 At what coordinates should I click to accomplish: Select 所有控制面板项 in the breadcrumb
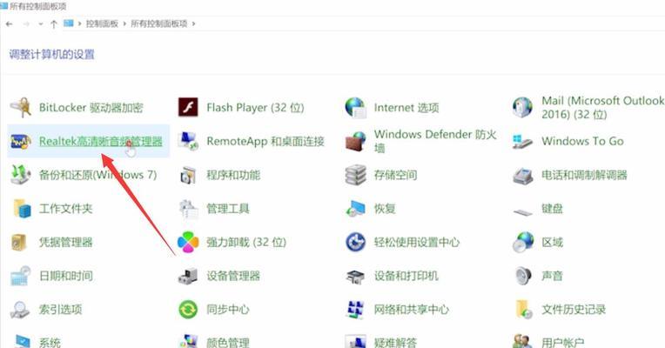pyautogui.click(x=159, y=23)
